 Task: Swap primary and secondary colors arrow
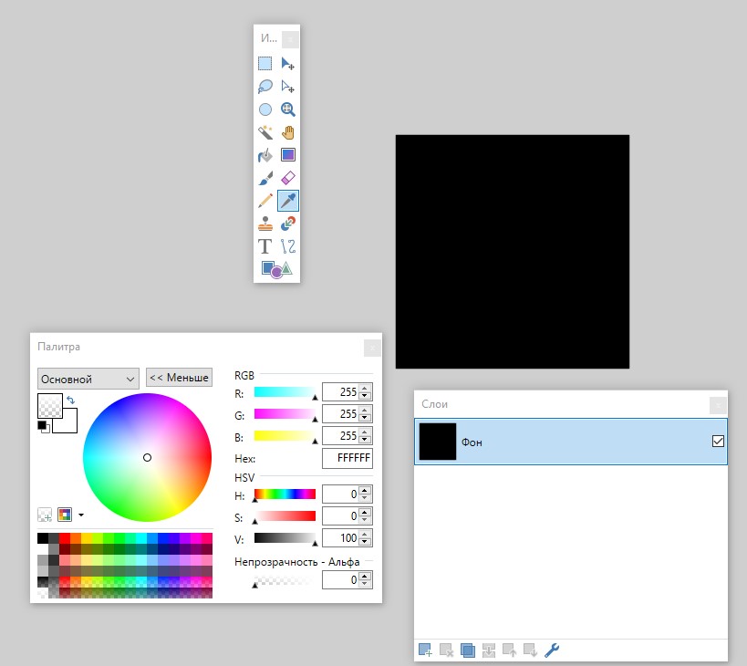[70, 400]
